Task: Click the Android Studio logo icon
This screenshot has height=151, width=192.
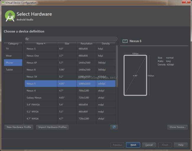Action: (x=10, y=16)
